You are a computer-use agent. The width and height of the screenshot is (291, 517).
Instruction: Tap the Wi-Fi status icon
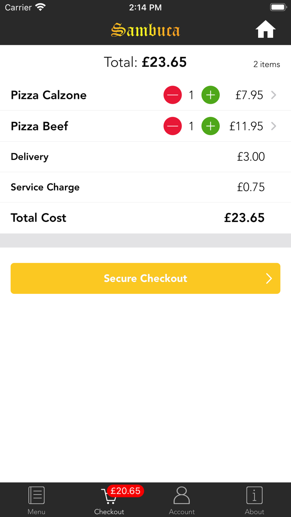click(40, 7)
